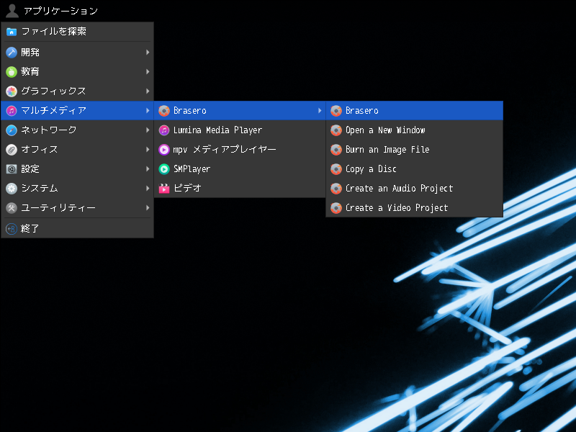Choose Burn an Image File
The image size is (576, 432).
[415, 150]
